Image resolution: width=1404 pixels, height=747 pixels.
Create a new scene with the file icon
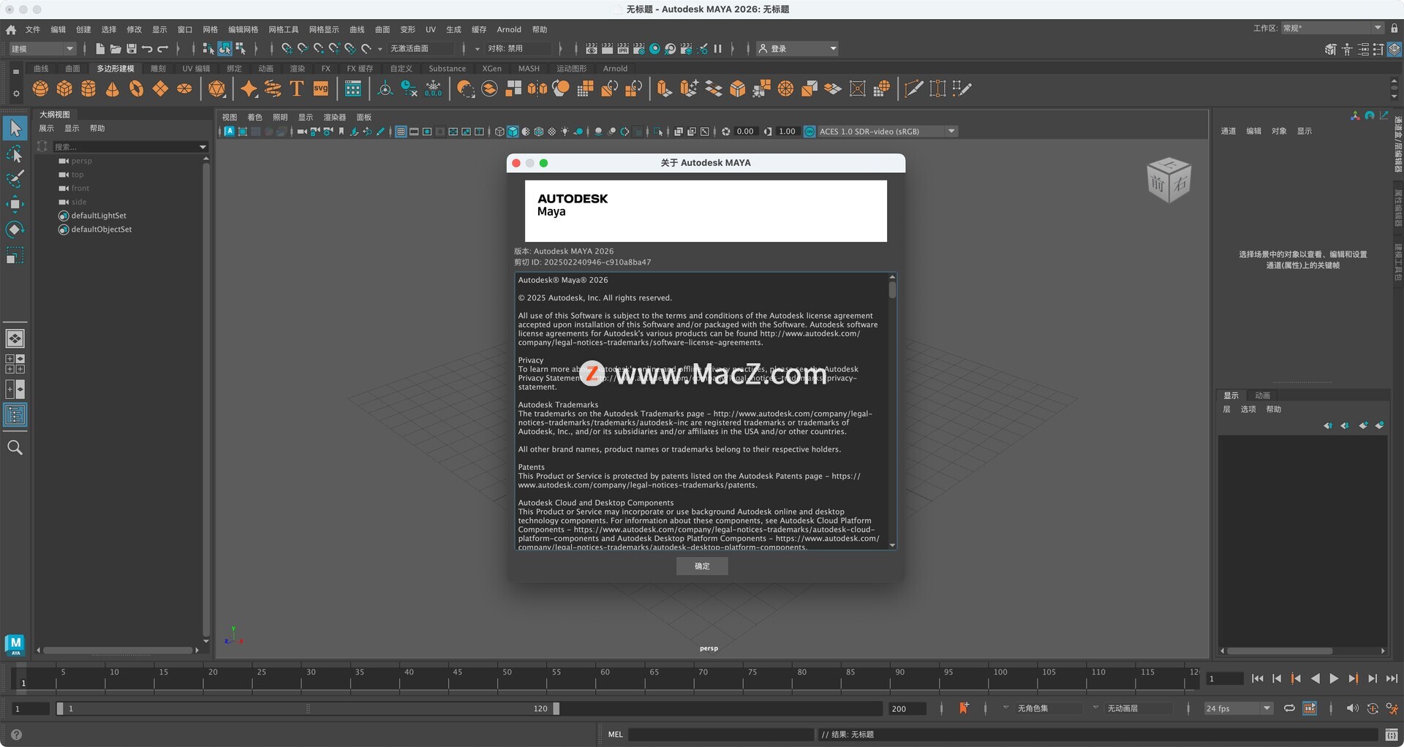point(100,49)
